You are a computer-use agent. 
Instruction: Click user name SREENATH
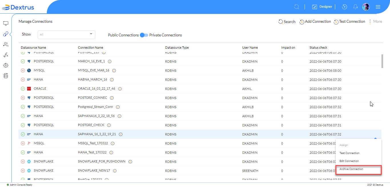coord(250,171)
